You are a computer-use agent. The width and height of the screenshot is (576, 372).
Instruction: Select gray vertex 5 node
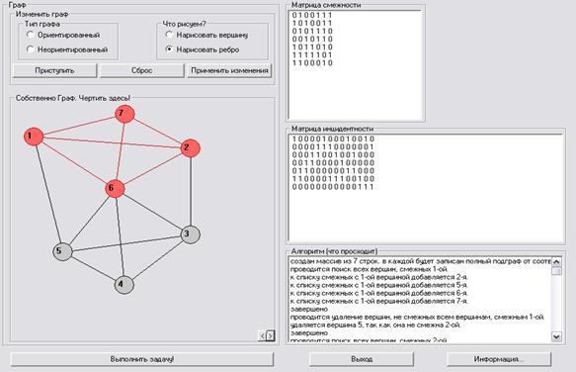(x=62, y=251)
